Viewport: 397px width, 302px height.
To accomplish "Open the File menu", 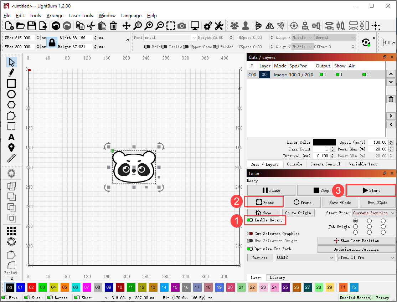I will tap(7, 15).
